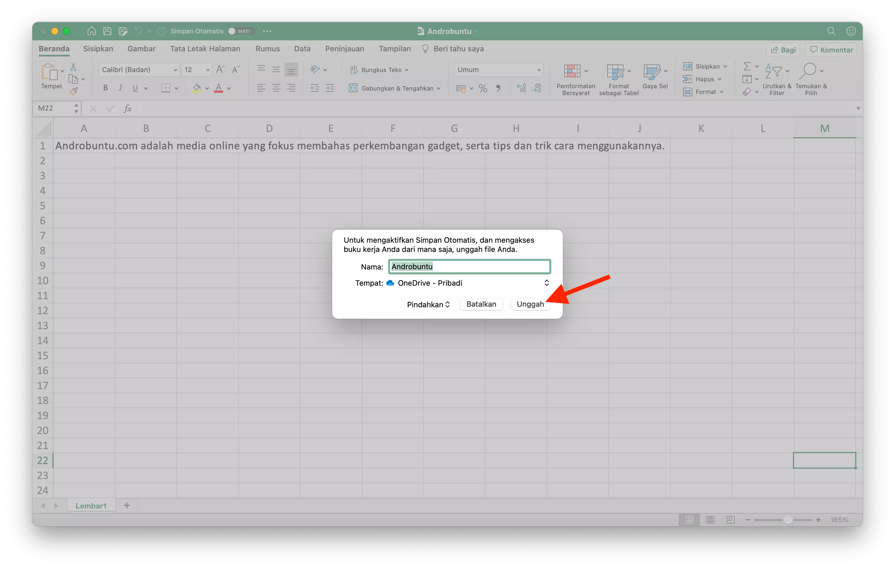Open the Tempat OneDrive location dropdown

click(x=546, y=283)
